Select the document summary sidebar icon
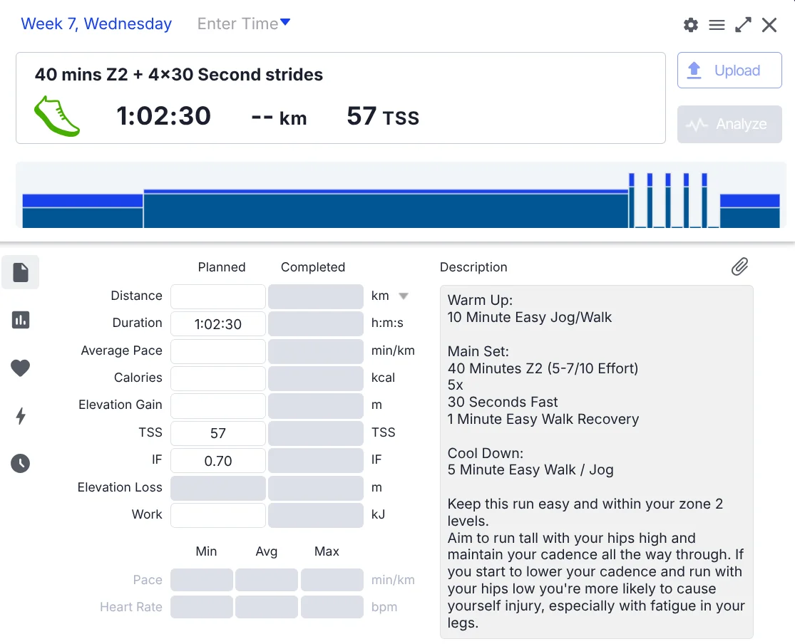795x644 pixels. click(x=21, y=272)
